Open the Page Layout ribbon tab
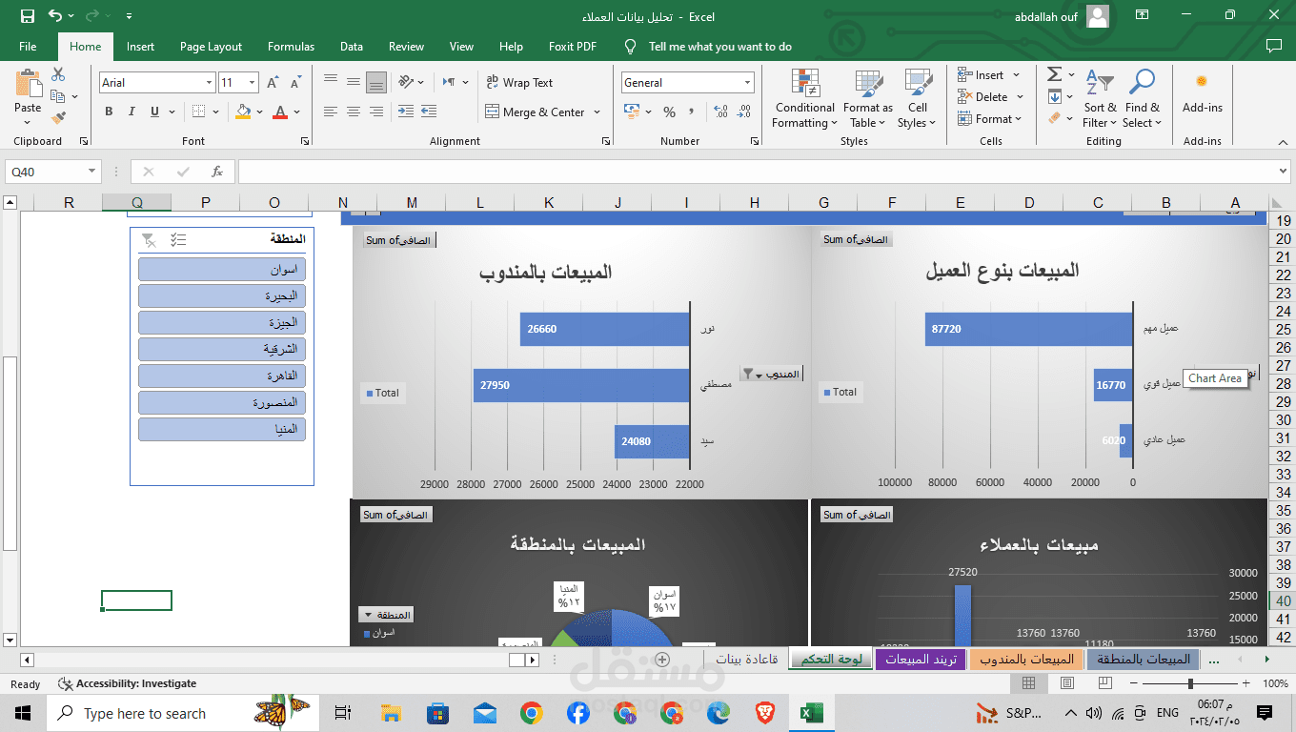1296x732 pixels. click(211, 47)
